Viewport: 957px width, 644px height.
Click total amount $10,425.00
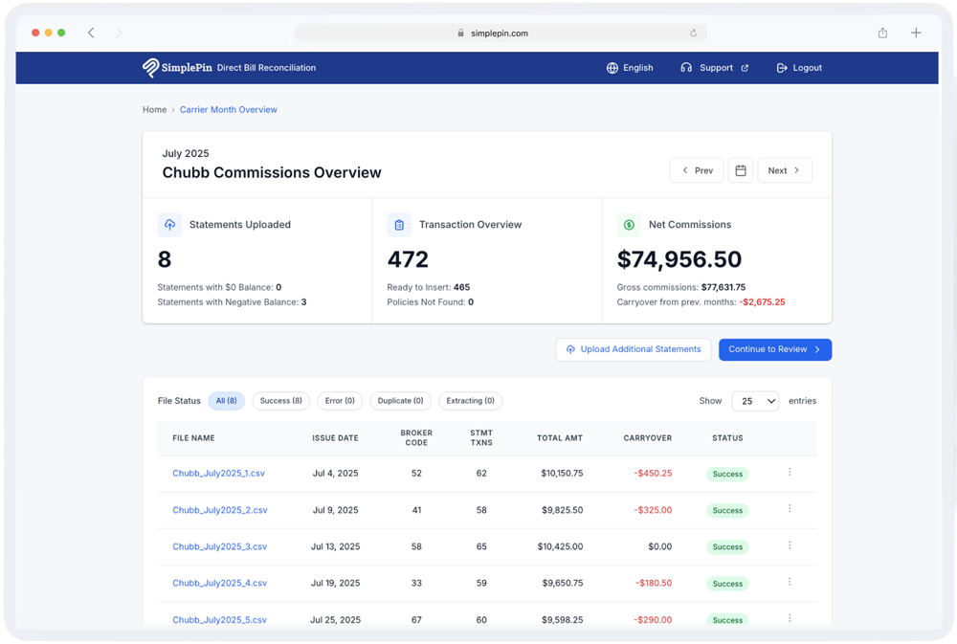point(560,546)
